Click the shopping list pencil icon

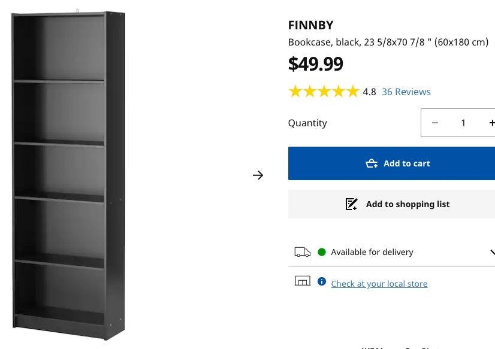click(x=352, y=204)
